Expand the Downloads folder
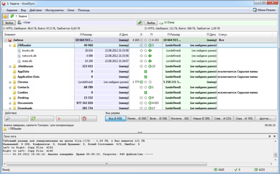The image size is (280, 174). pyautogui.click(x=10, y=108)
